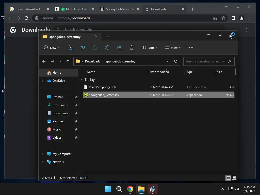The image size is (260, 195).
Task: Open Windows Start menu
Action: coord(108,189)
